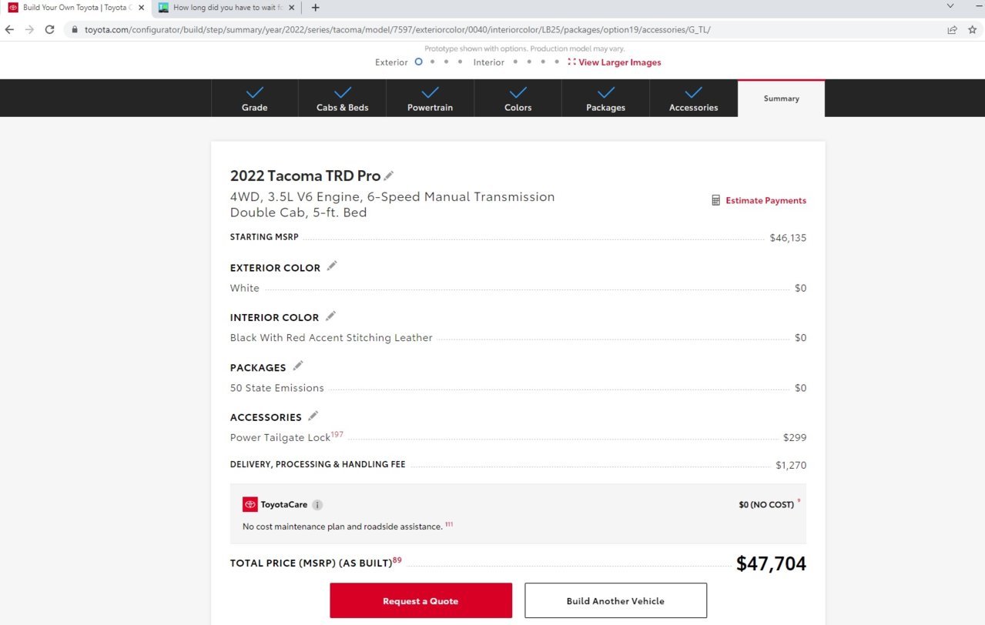Open footnote 111 on maintenance plan text
The image size is (985, 625).
[x=449, y=524]
